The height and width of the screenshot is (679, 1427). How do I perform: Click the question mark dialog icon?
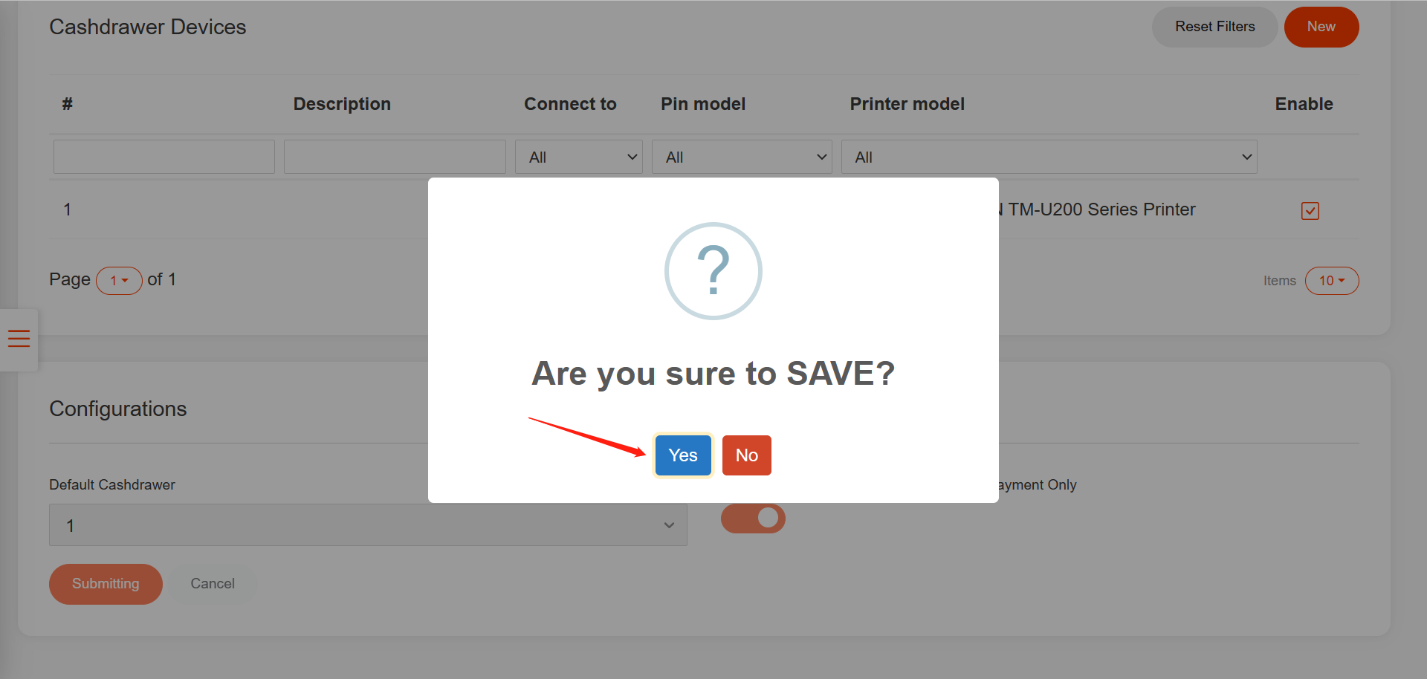coord(713,271)
